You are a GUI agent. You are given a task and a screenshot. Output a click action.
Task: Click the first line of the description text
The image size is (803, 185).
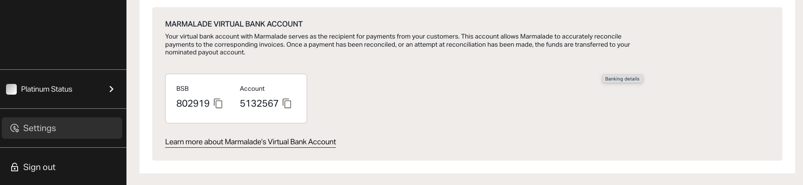click(x=393, y=36)
